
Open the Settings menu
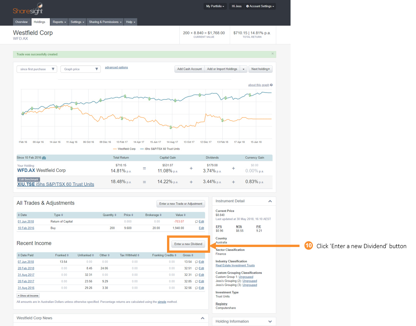click(x=77, y=22)
